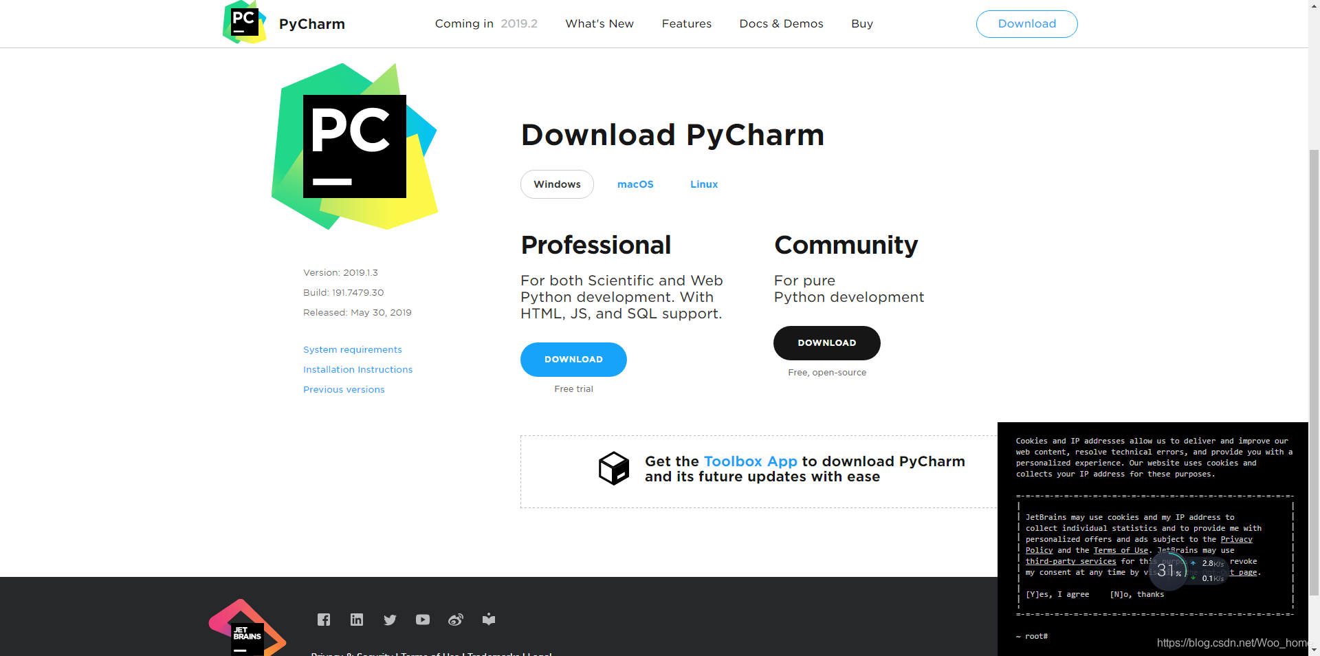Image resolution: width=1320 pixels, height=656 pixels.
Task: Open the Installation Instructions link
Action: coord(358,369)
